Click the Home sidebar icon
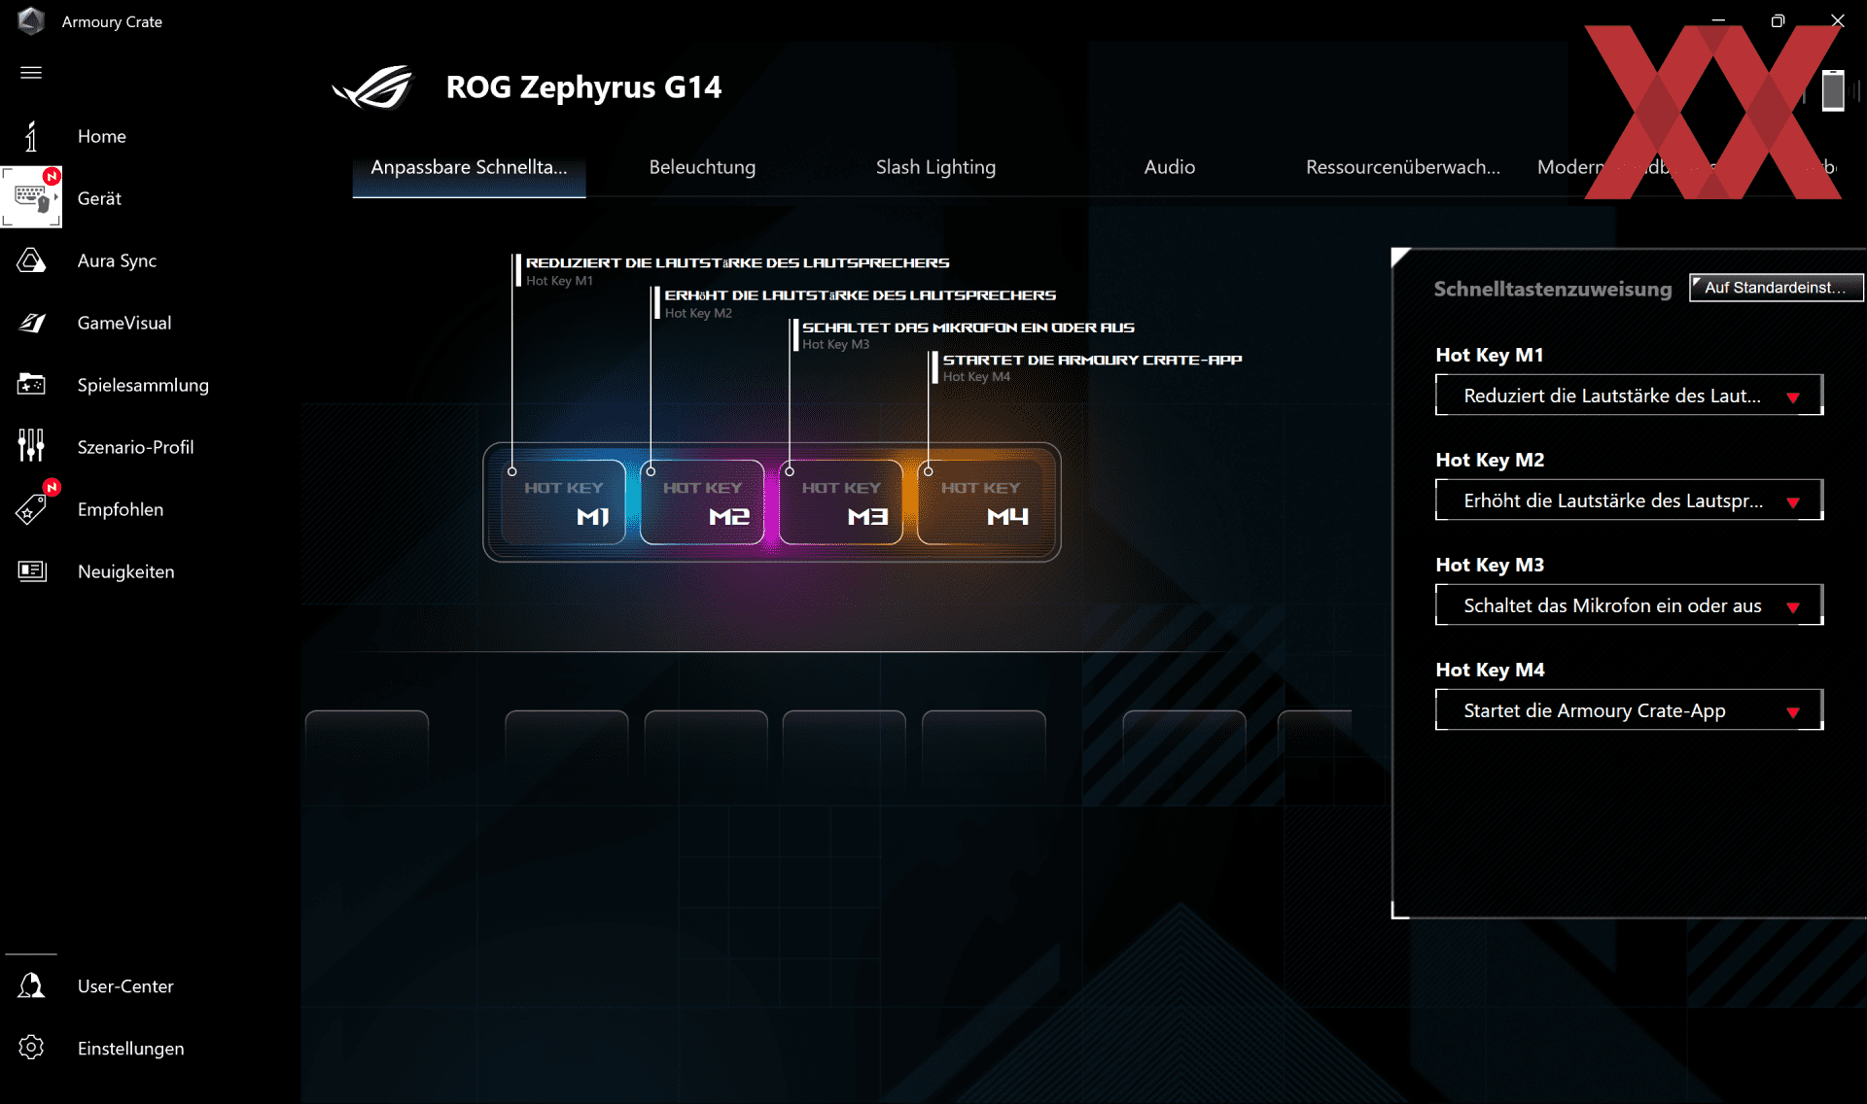Viewport: 1867px width, 1104px height. [x=31, y=136]
